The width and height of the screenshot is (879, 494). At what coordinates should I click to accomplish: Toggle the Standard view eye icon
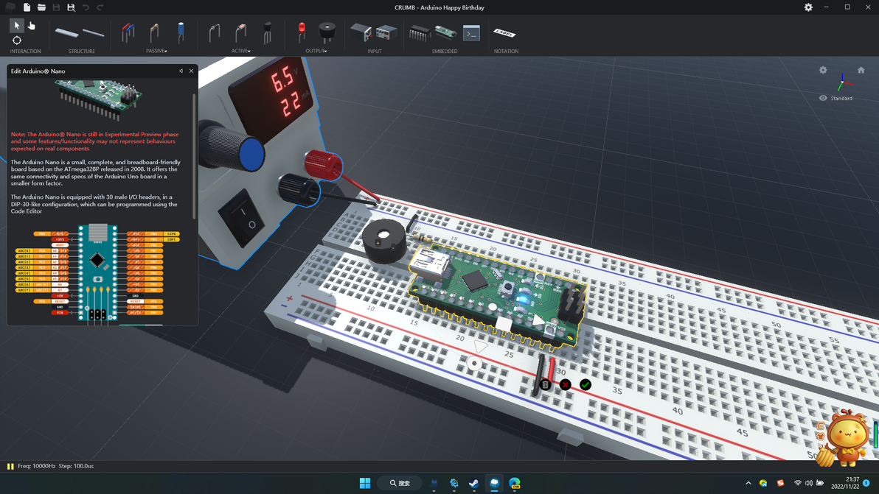click(823, 98)
